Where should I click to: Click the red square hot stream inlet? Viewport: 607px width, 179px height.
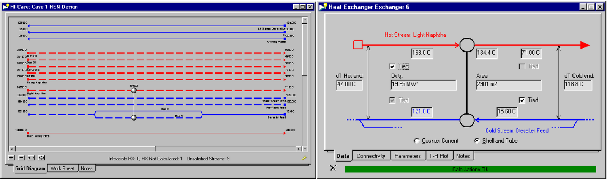(357, 45)
